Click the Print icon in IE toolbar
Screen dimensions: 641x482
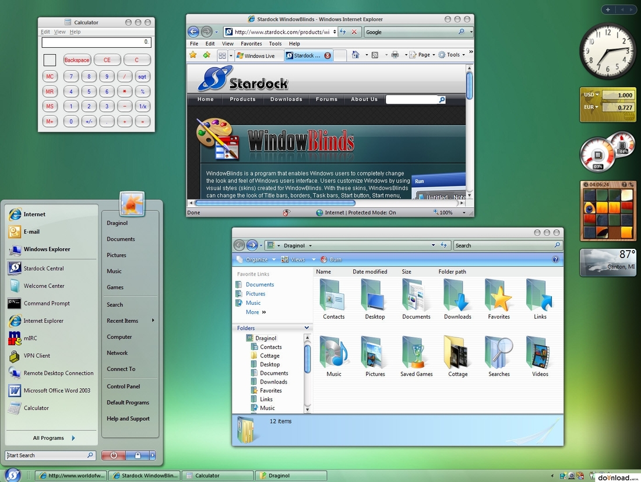tap(395, 55)
